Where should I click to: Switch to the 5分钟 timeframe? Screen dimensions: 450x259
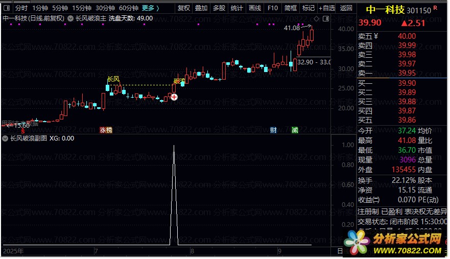[x=60, y=8]
